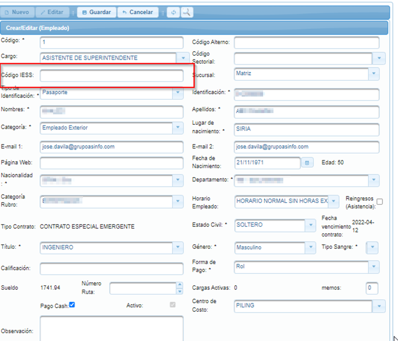The width and height of the screenshot is (398, 341).
Task: Increase Número Ruta with up arrow
Action: (180, 285)
